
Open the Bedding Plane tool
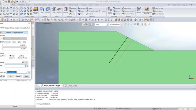tap(36, 10)
